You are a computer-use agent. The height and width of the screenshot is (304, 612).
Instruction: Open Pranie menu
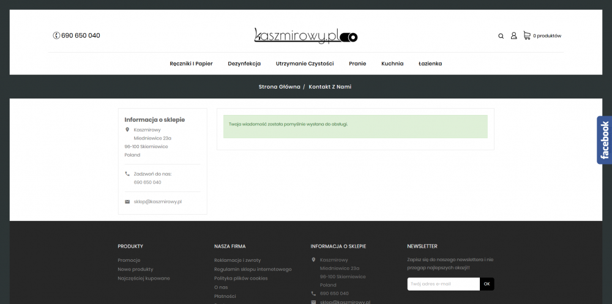(357, 64)
